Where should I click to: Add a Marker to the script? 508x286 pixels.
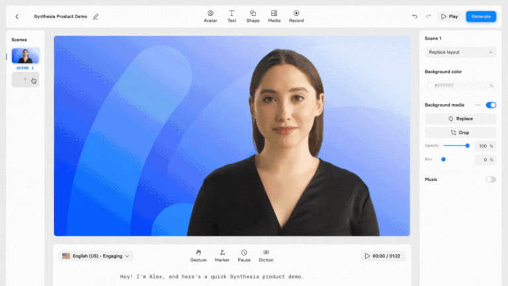coord(222,256)
